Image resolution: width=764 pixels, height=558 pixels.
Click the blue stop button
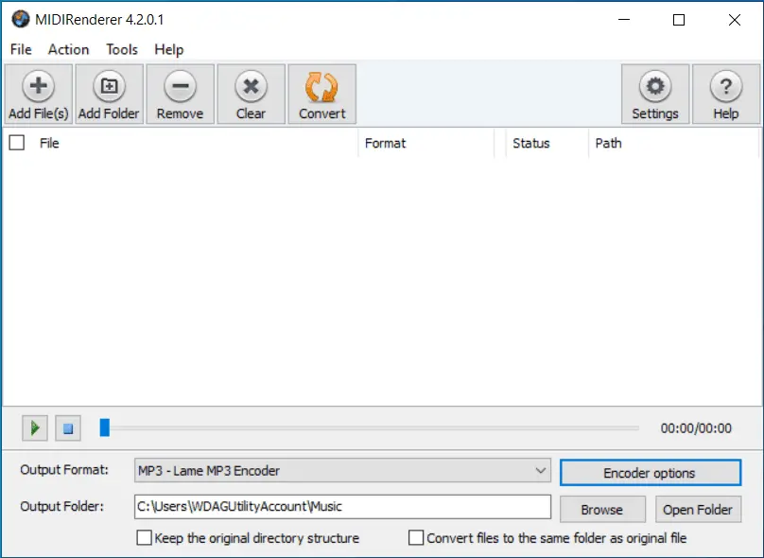[x=68, y=428]
